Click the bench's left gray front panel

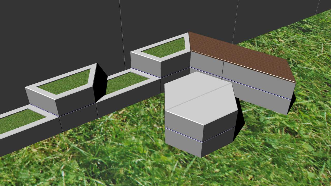coord(206,63)
